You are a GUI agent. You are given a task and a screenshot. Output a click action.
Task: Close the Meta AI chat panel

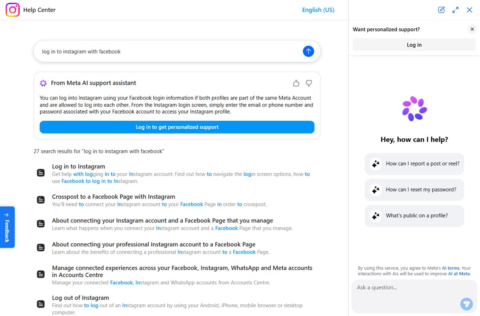470,10
